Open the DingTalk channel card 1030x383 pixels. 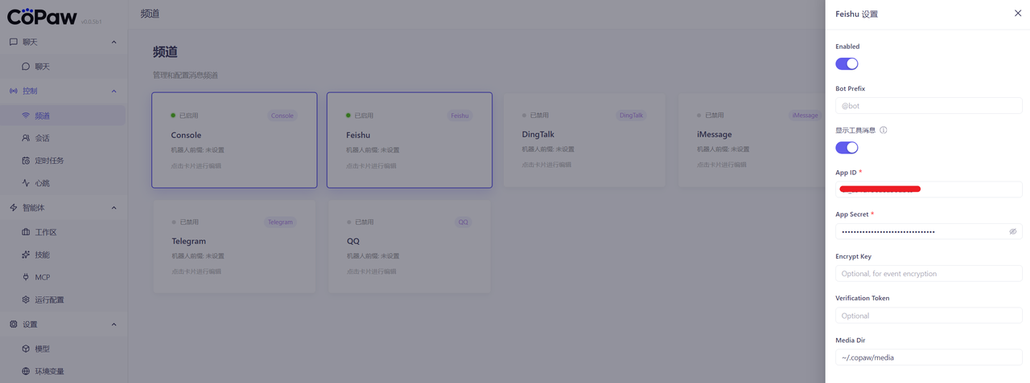pos(585,141)
